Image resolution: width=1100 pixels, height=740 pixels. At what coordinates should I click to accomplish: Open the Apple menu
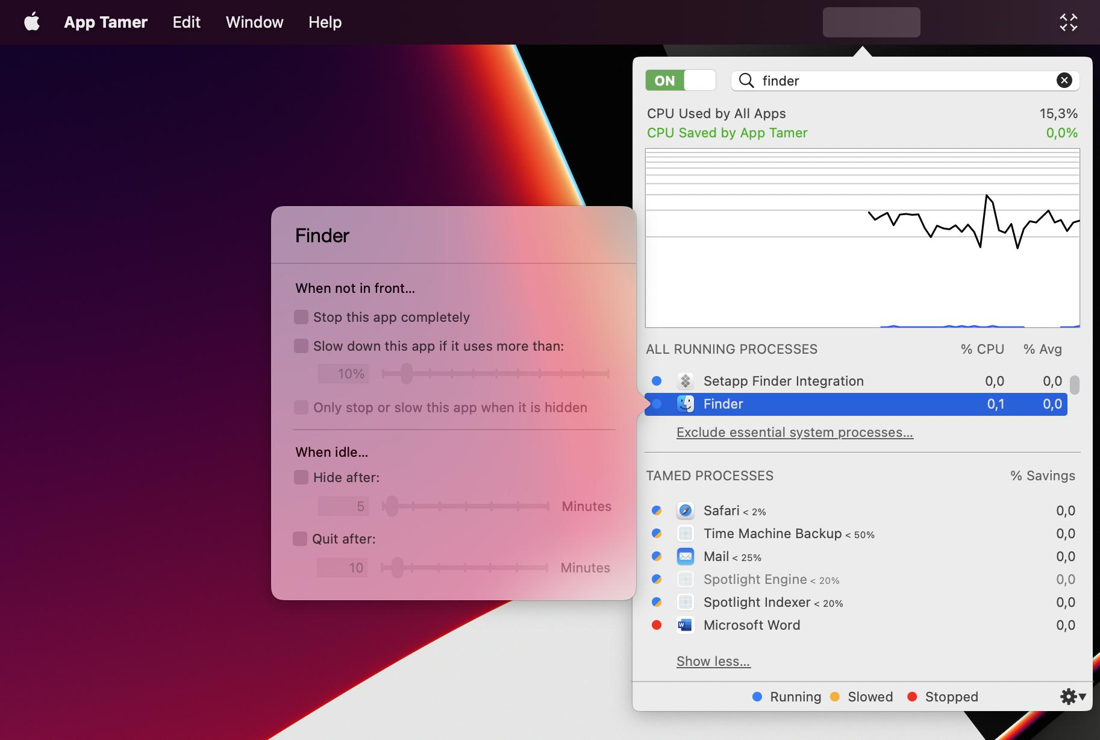[32, 22]
